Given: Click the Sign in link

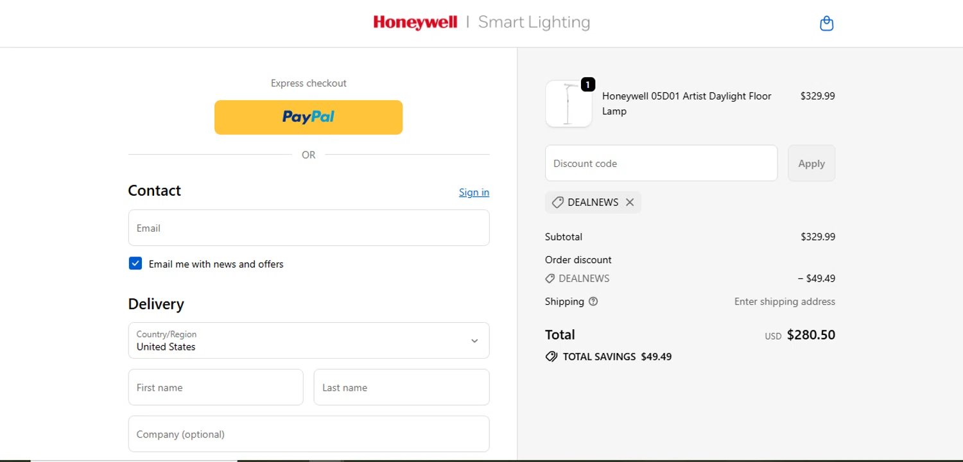Looking at the screenshot, I should [474, 193].
